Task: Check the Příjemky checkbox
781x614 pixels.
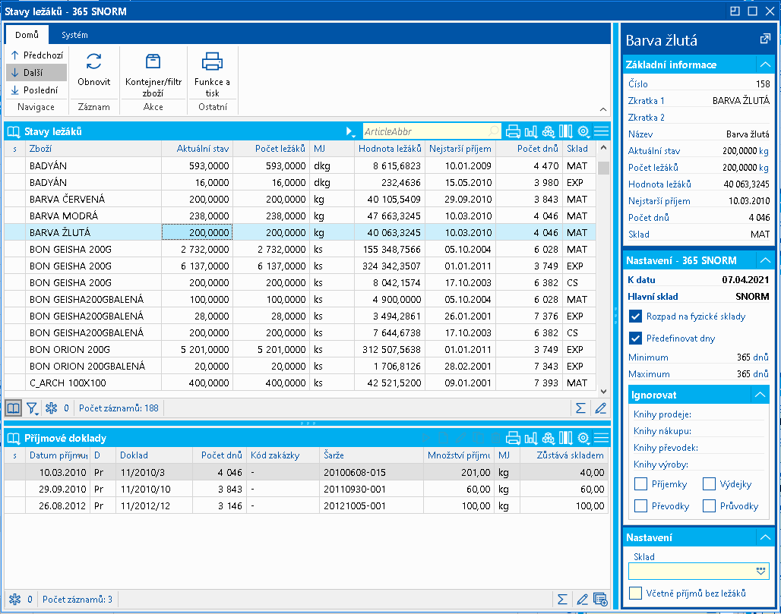Action: click(x=640, y=484)
